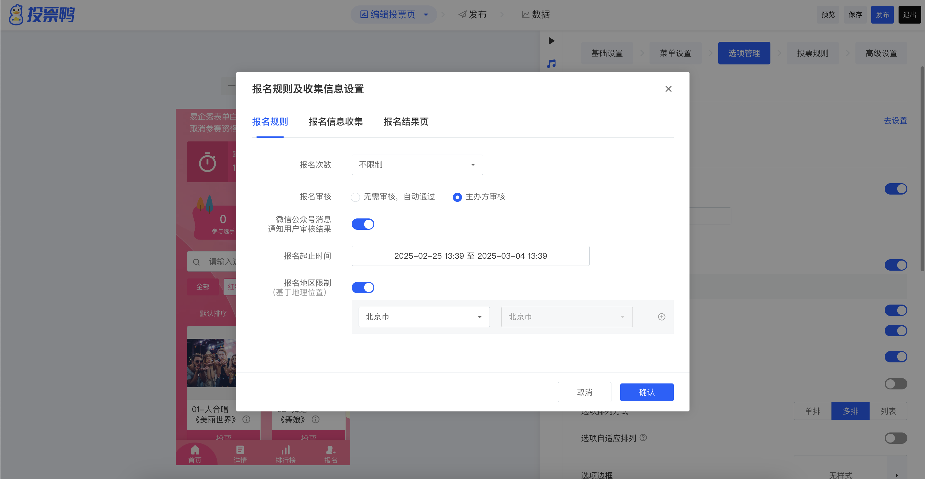Click the plus circle to add region
This screenshot has width=925, height=479.
coord(661,317)
